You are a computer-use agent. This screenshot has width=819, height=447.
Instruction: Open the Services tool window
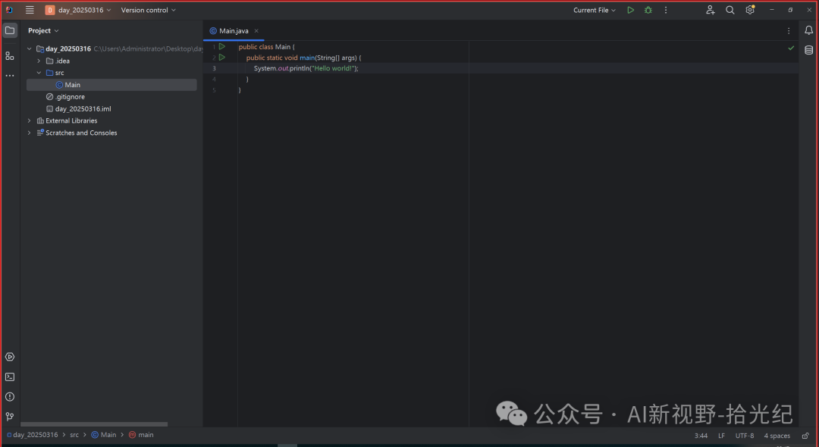(x=10, y=357)
